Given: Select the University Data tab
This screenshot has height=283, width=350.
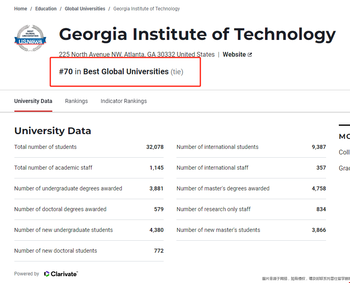Looking at the screenshot, I should (x=33, y=101).
